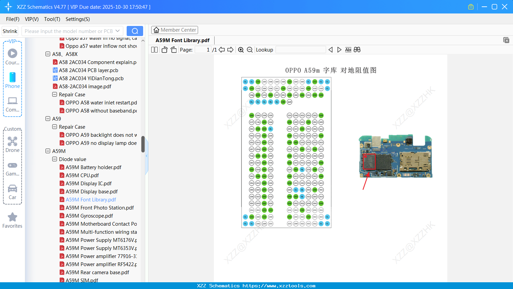513x289 pixels.
Task: Open the File(F) menu
Action: pos(13,19)
